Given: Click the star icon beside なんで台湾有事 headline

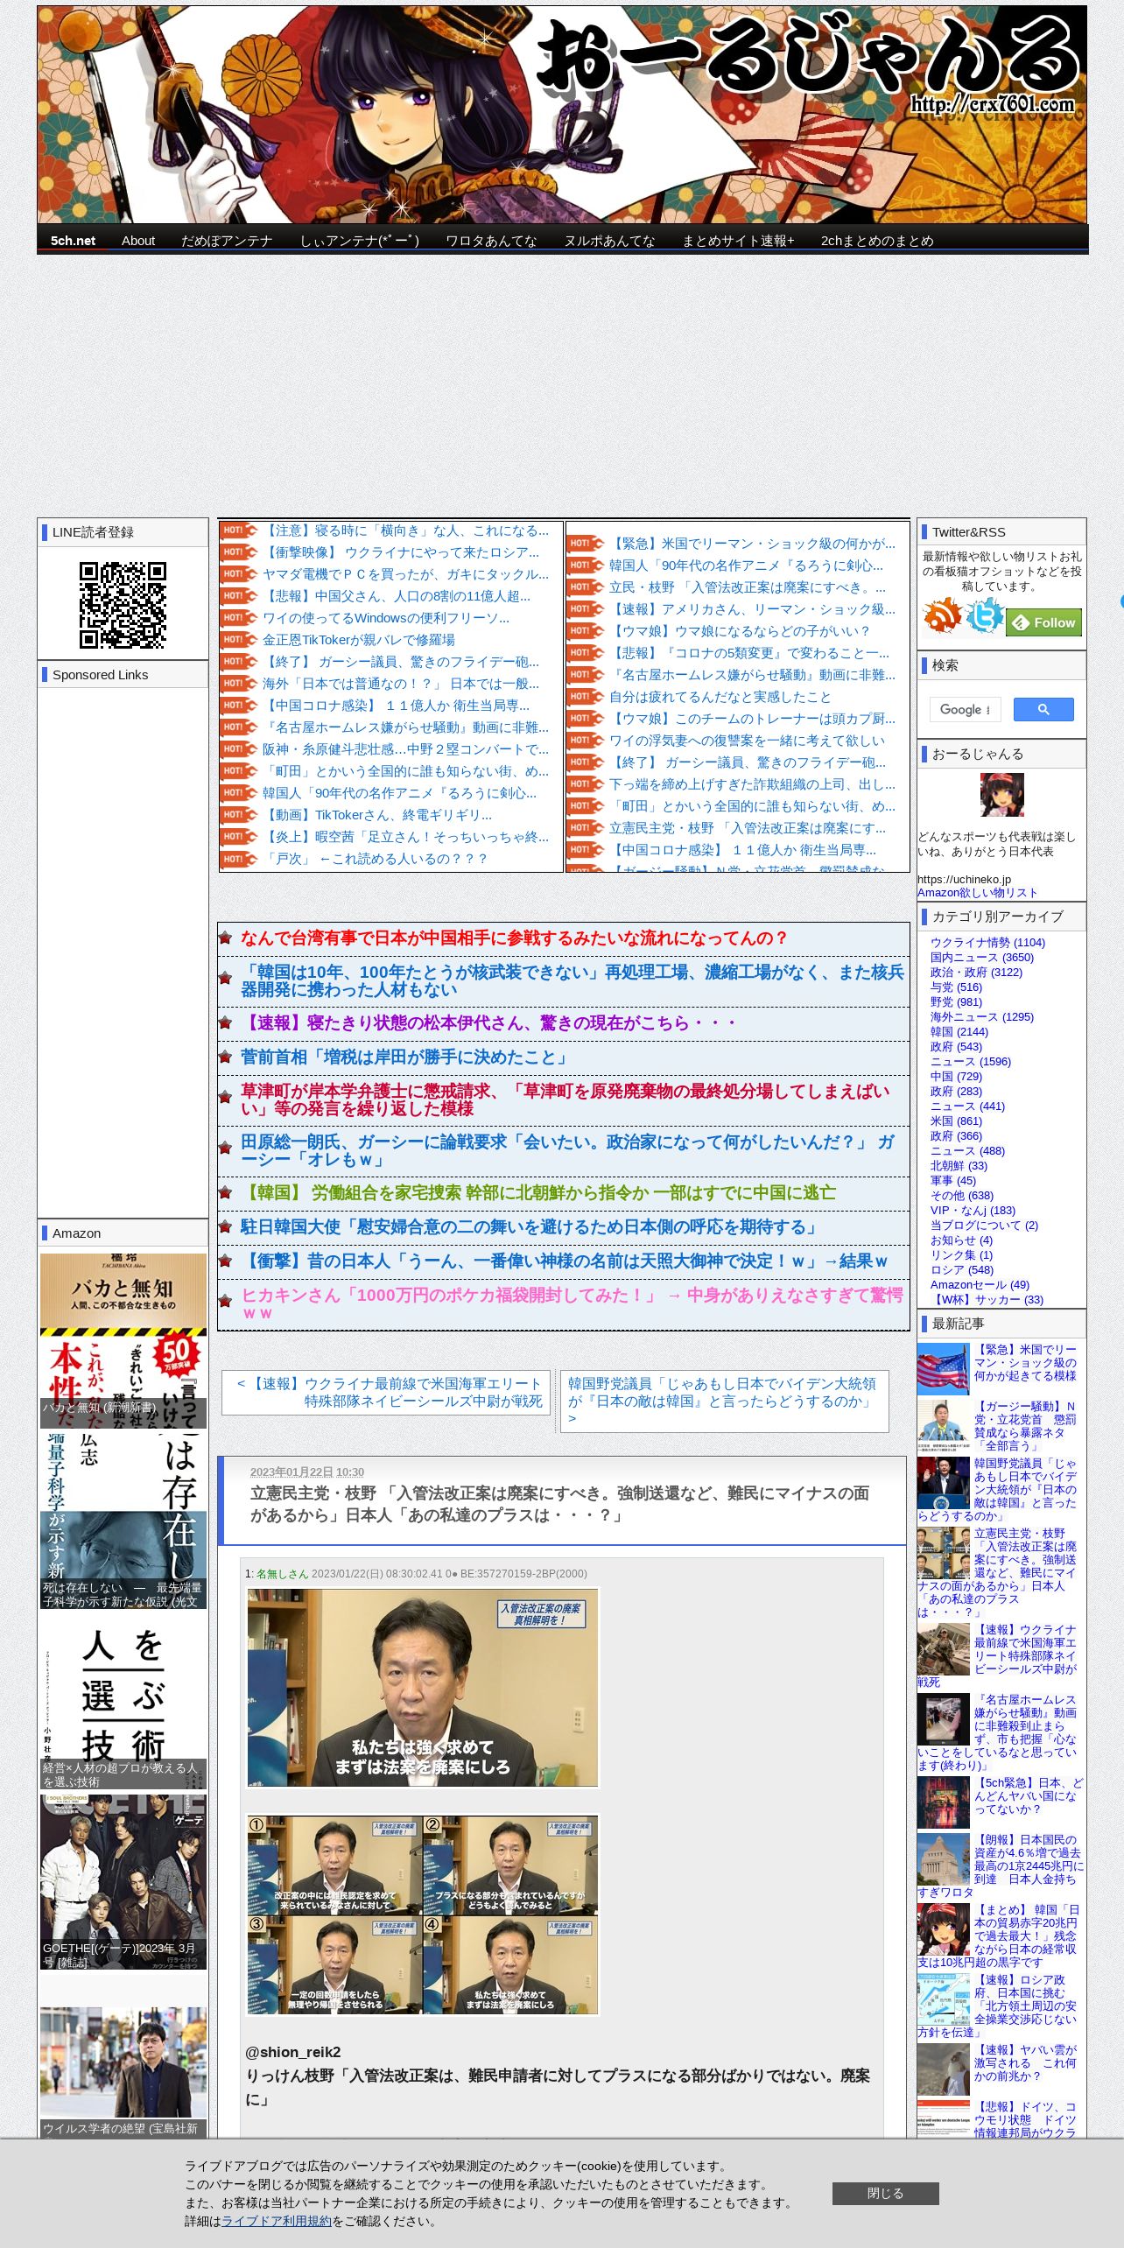Looking at the screenshot, I should pos(225,938).
